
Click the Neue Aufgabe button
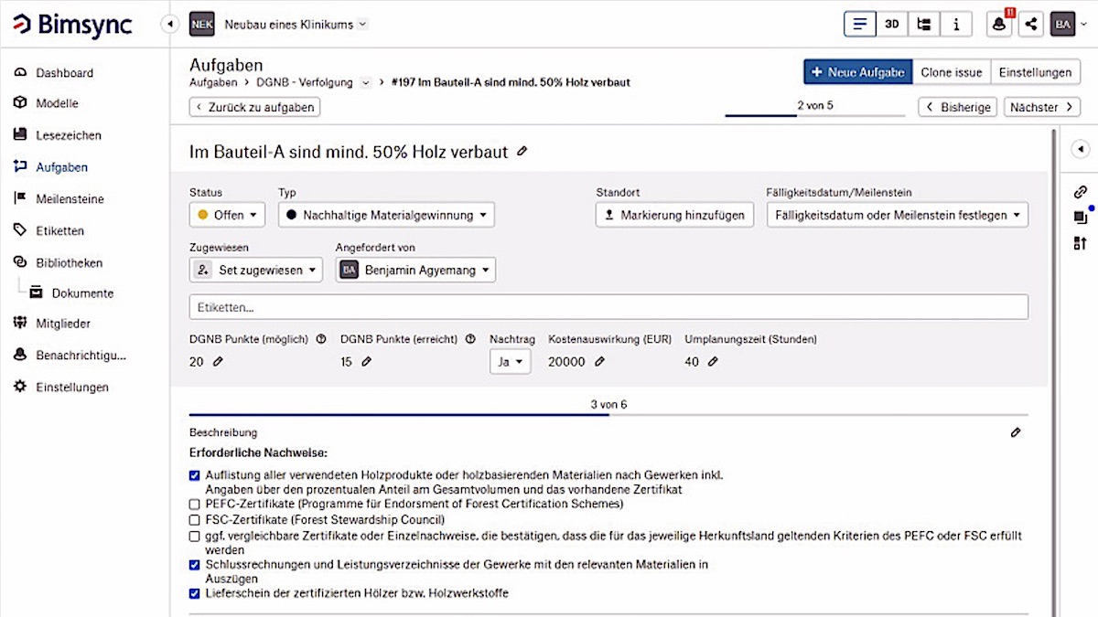tap(857, 72)
